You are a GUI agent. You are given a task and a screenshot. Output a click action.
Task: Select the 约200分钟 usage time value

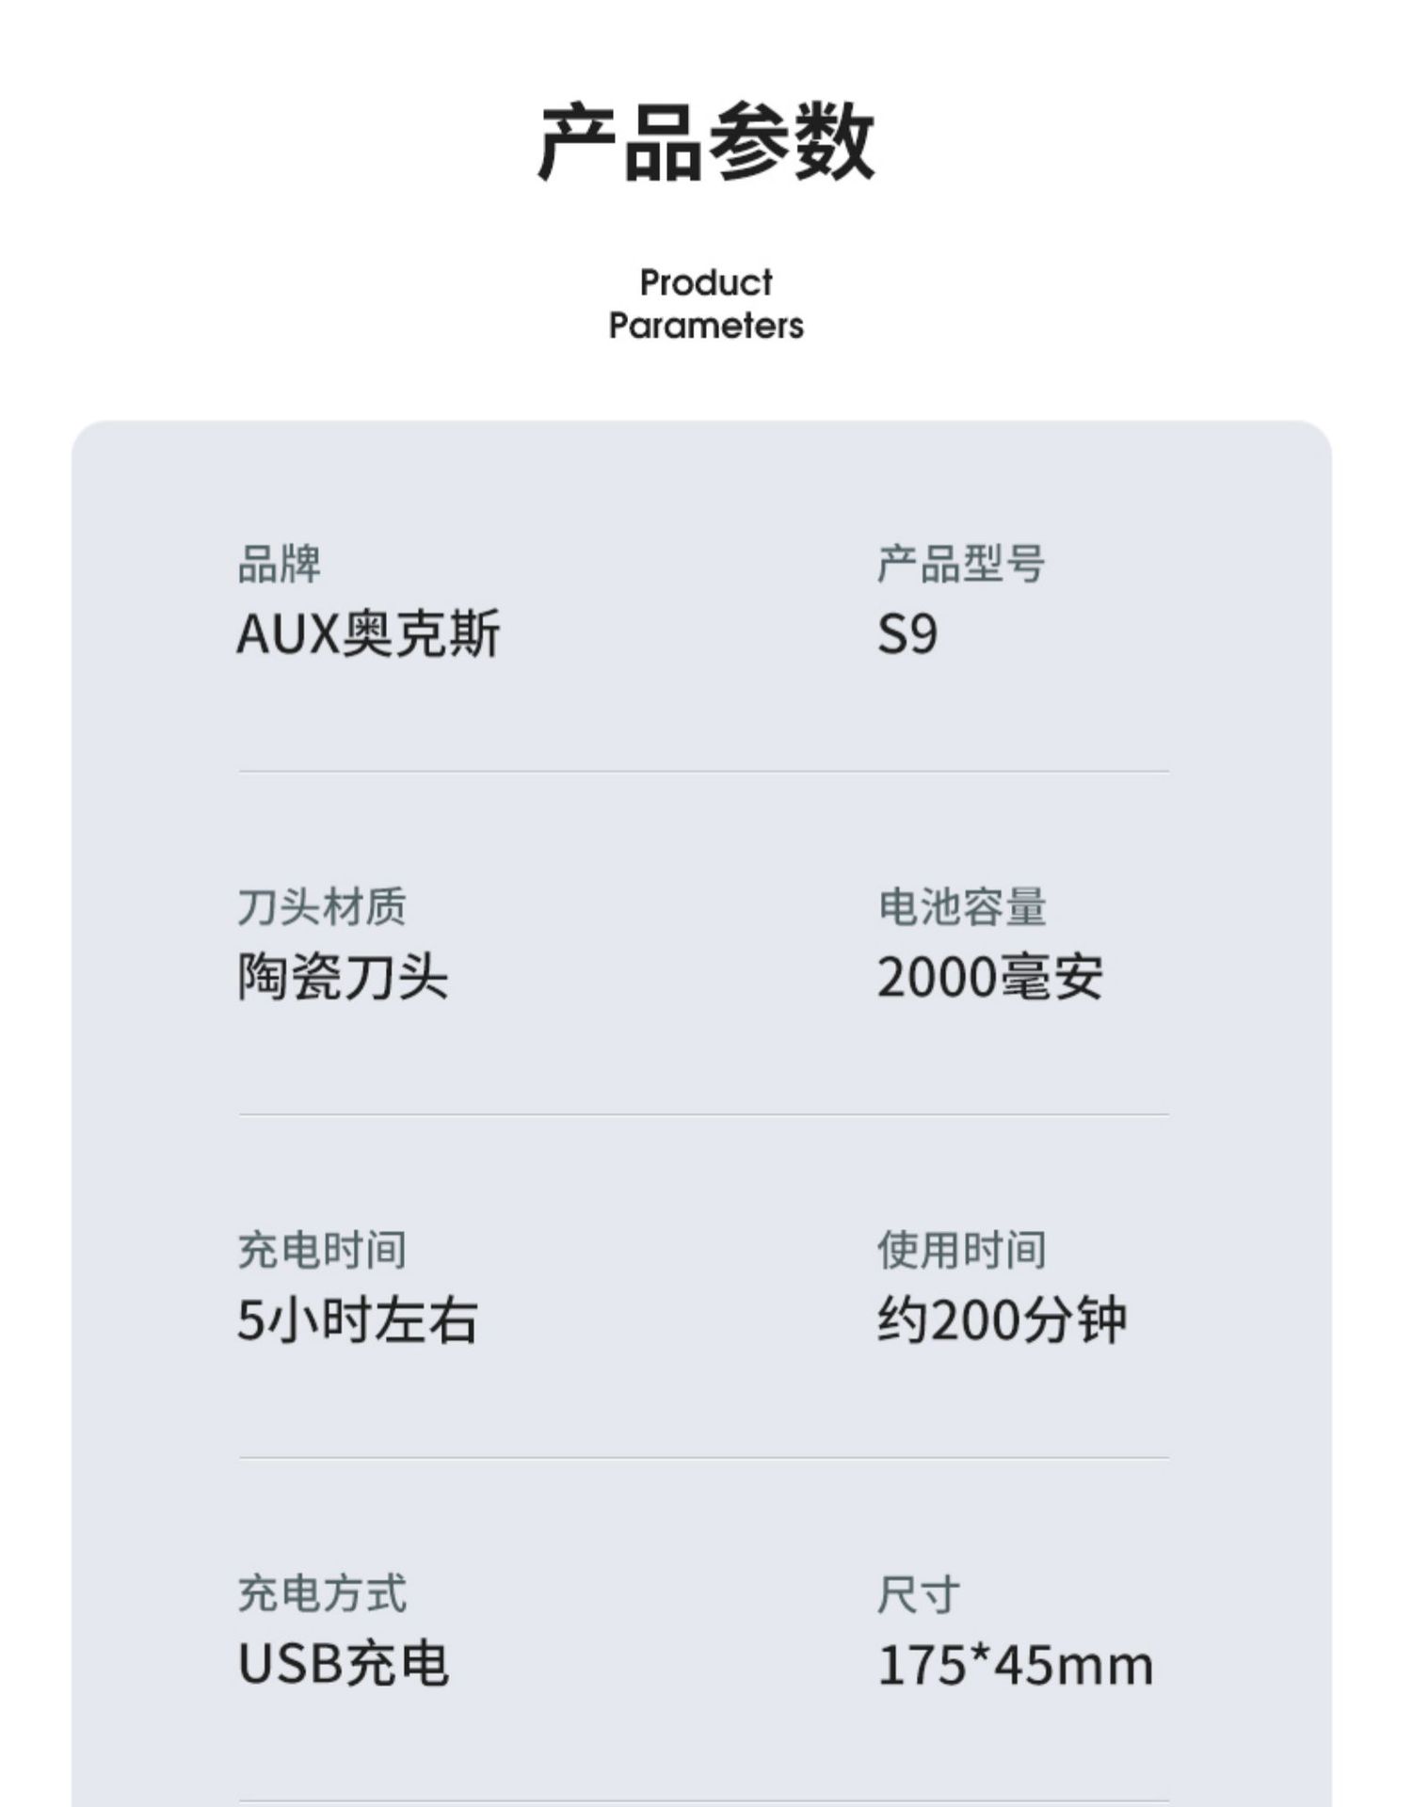pyautogui.click(x=1002, y=1319)
